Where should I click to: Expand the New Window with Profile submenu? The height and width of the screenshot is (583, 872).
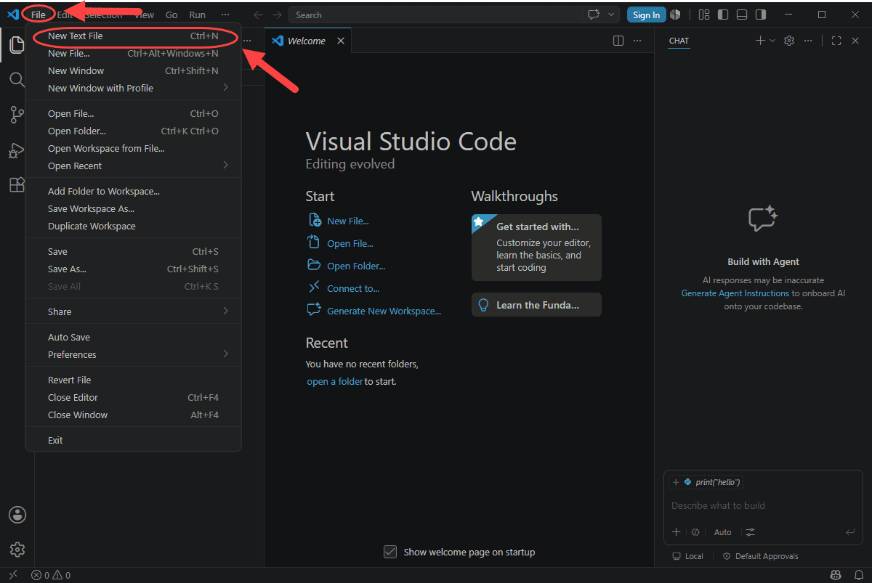[133, 88]
